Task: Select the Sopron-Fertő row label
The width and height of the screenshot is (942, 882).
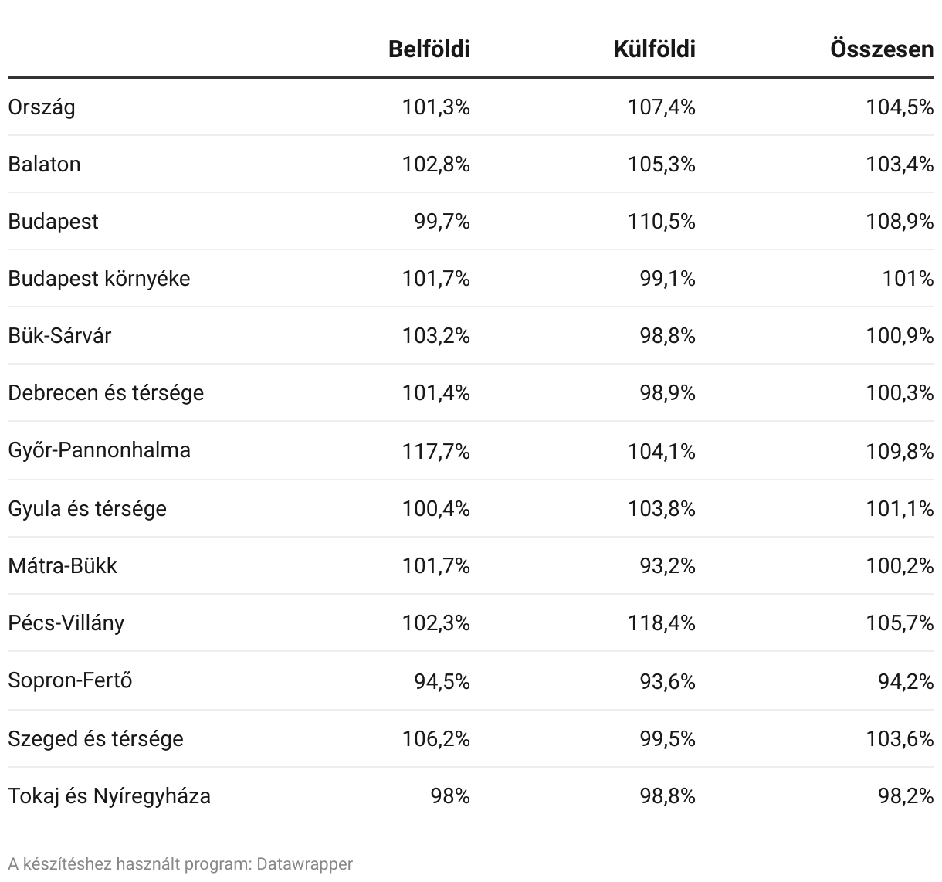Action: 70,680
